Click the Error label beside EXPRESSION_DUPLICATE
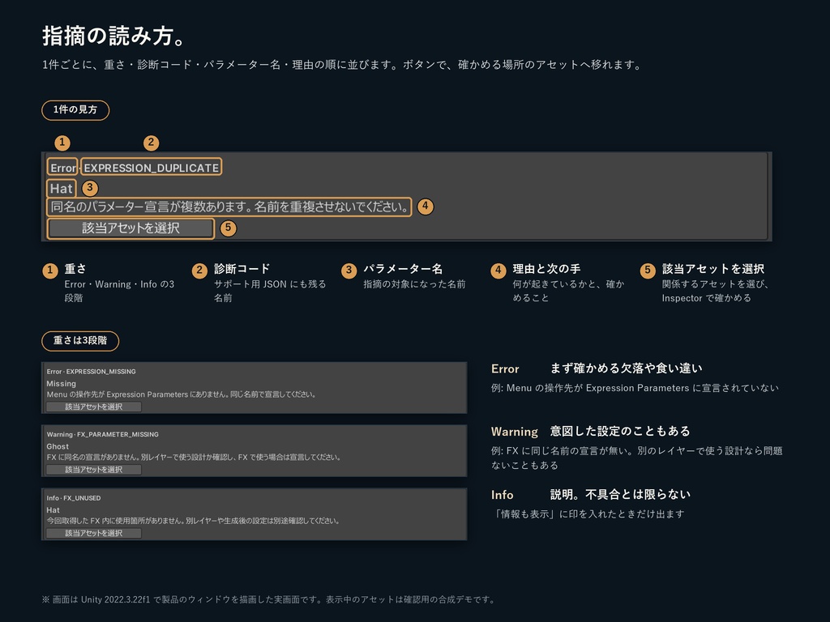830x622 pixels. tap(63, 168)
